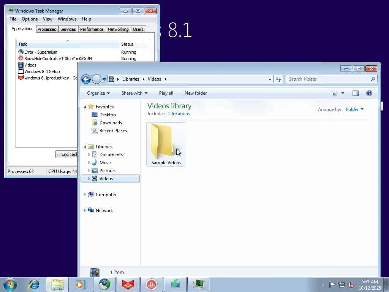Change your view icon in Explorer
The height and width of the screenshot is (292, 389).
coord(335,93)
